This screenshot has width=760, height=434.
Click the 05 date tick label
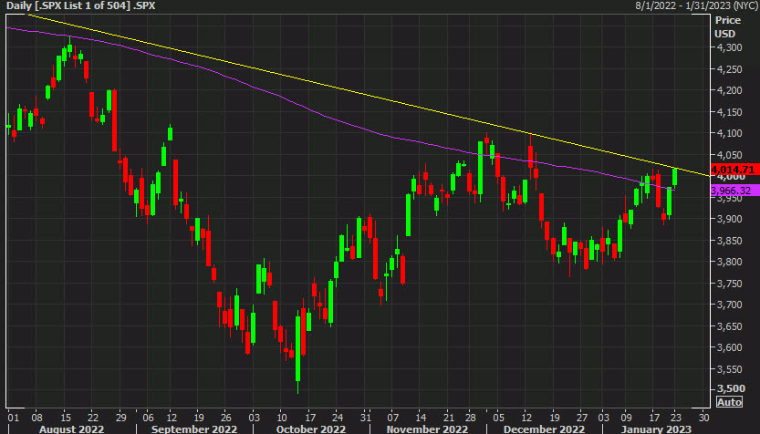click(499, 418)
